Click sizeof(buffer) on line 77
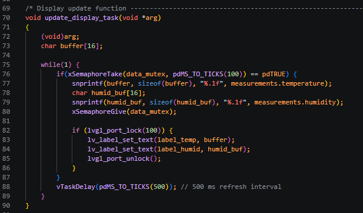This screenshot has width=363, height=213. 165,83
